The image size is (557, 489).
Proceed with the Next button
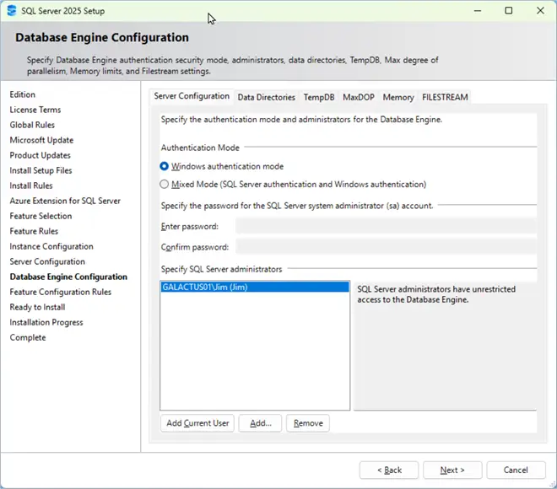tap(452, 470)
